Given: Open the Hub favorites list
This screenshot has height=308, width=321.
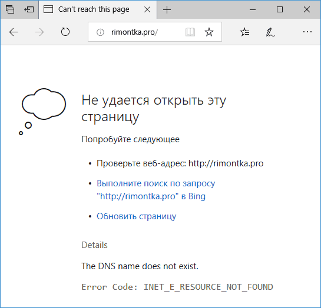Looking at the screenshot, I should pos(244,32).
